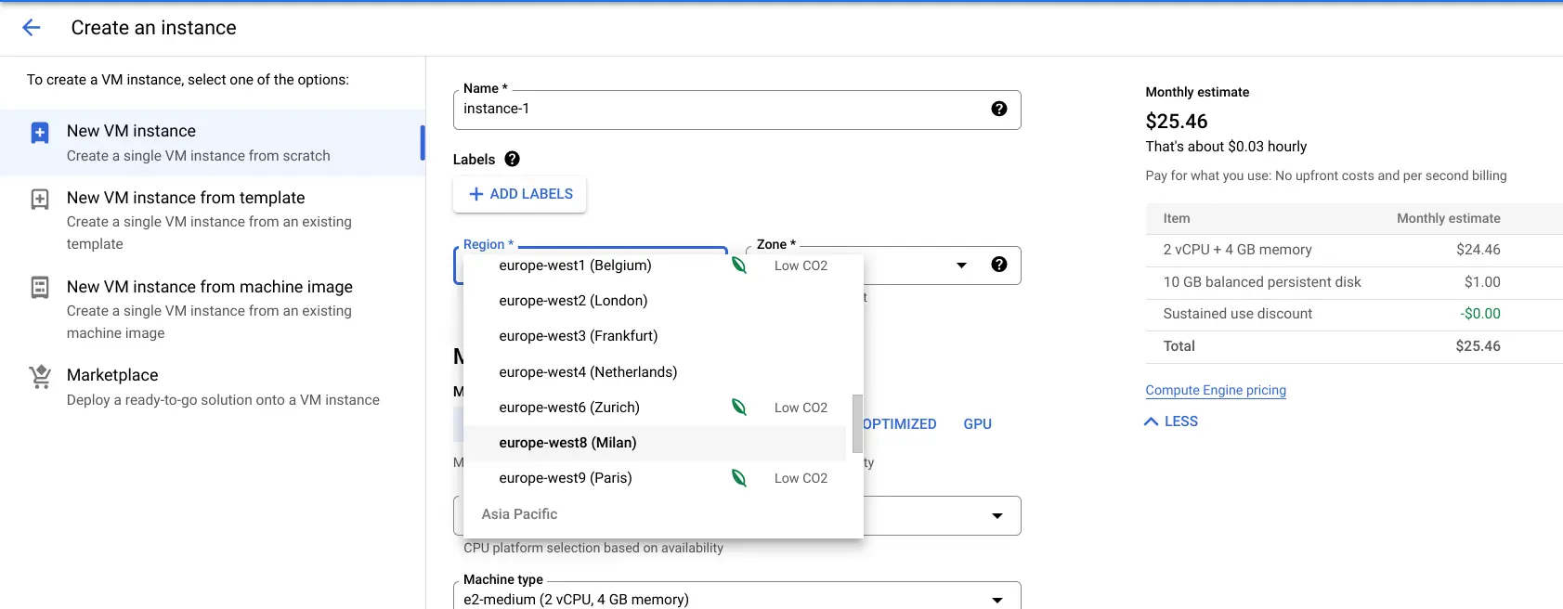Click the Region field label

pyautogui.click(x=488, y=244)
